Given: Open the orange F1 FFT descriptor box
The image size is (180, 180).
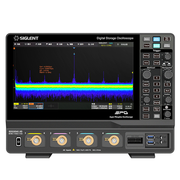Looking at the screenshot, I should [x=36, y=106].
